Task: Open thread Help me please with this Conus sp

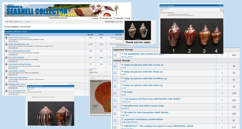Action: coord(144,65)
